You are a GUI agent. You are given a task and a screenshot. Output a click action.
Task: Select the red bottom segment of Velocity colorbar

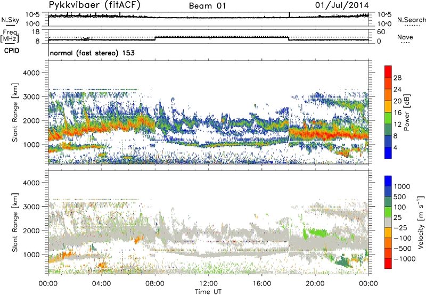point(388,264)
